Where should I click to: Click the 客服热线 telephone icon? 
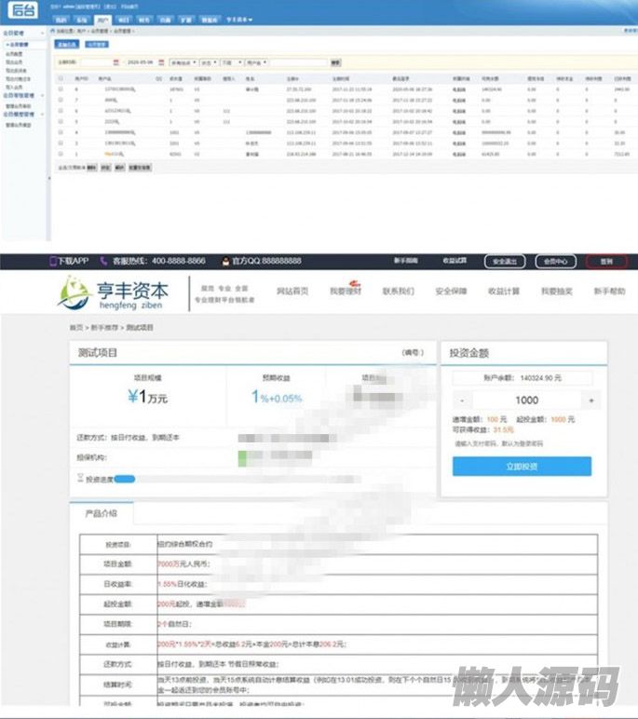click(x=103, y=261)
